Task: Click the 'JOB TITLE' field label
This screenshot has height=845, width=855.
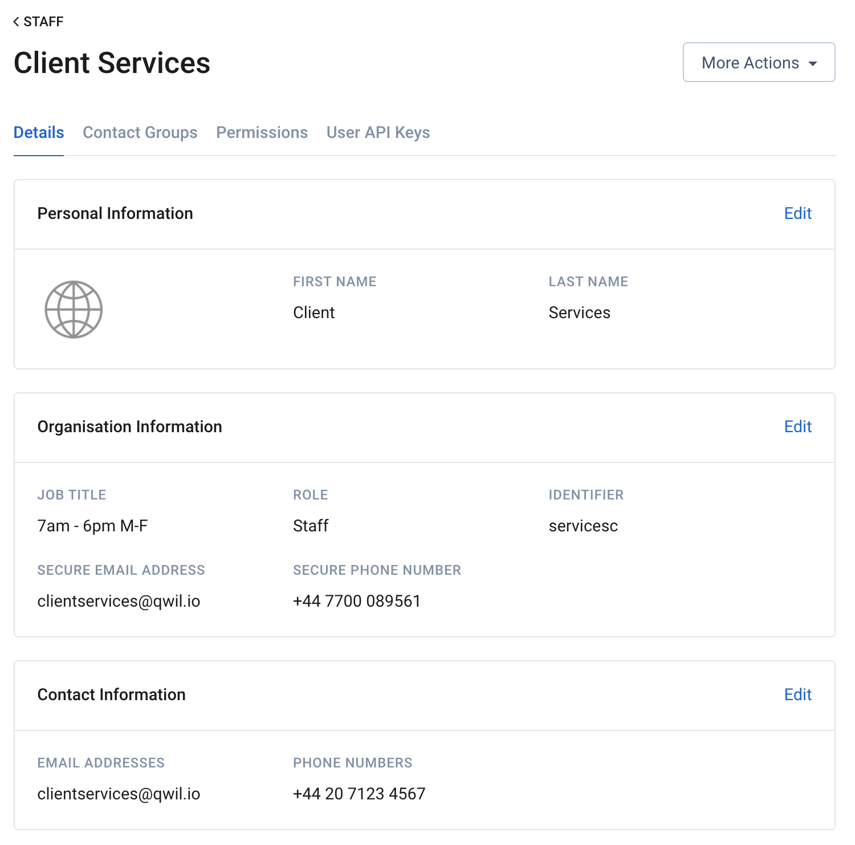Action: (x=72, y=495)
